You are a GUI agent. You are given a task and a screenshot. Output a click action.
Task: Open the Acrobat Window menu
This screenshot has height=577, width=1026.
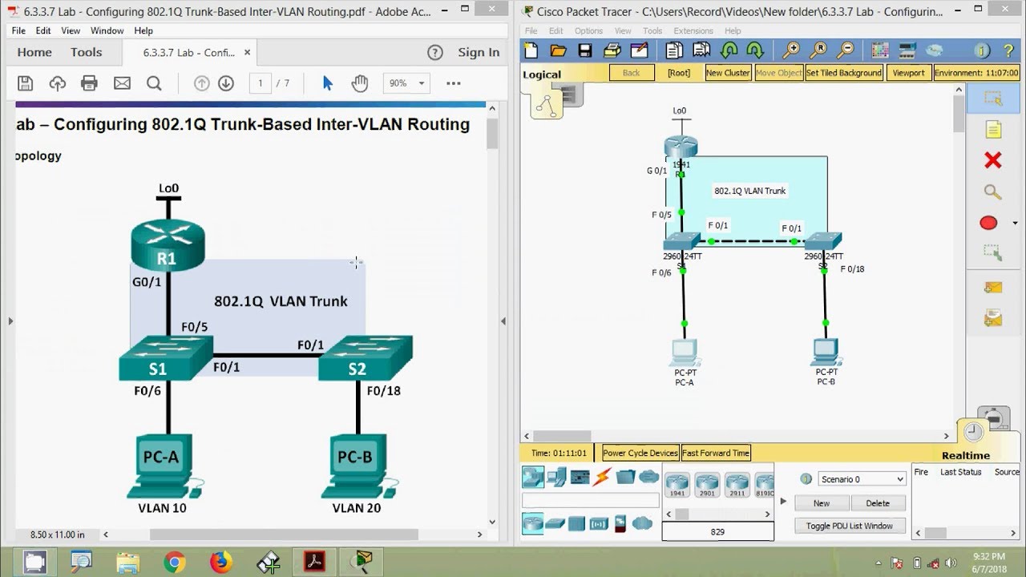click(x=107, y=30)
